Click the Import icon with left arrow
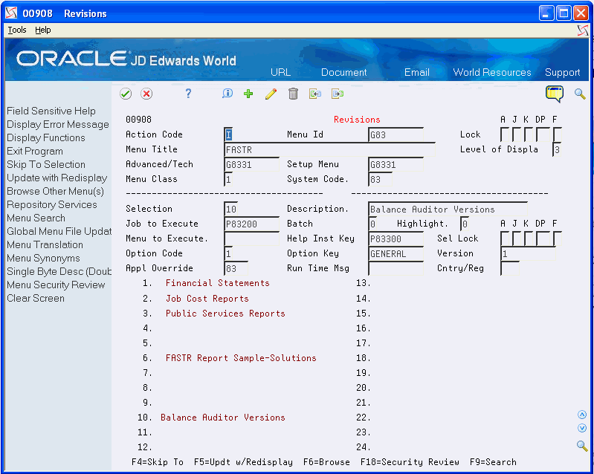The width and height of the screenshot is (594, 474). [314, 94]
